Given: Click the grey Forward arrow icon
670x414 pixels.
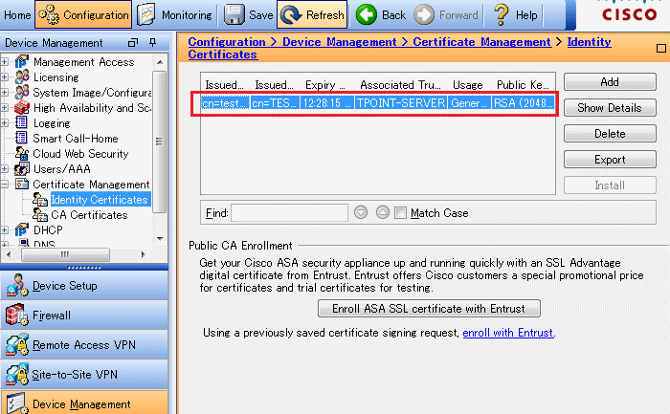Looking at the screenshot, I should 424,15.
